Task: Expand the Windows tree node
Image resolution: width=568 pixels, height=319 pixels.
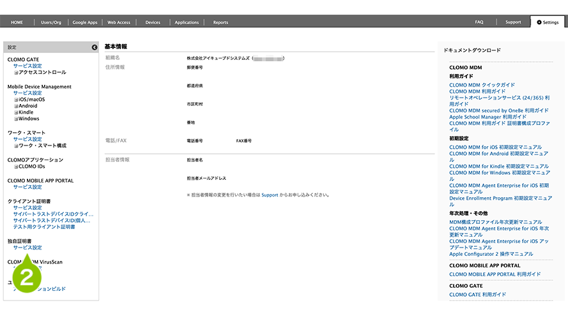Action: 16,119
